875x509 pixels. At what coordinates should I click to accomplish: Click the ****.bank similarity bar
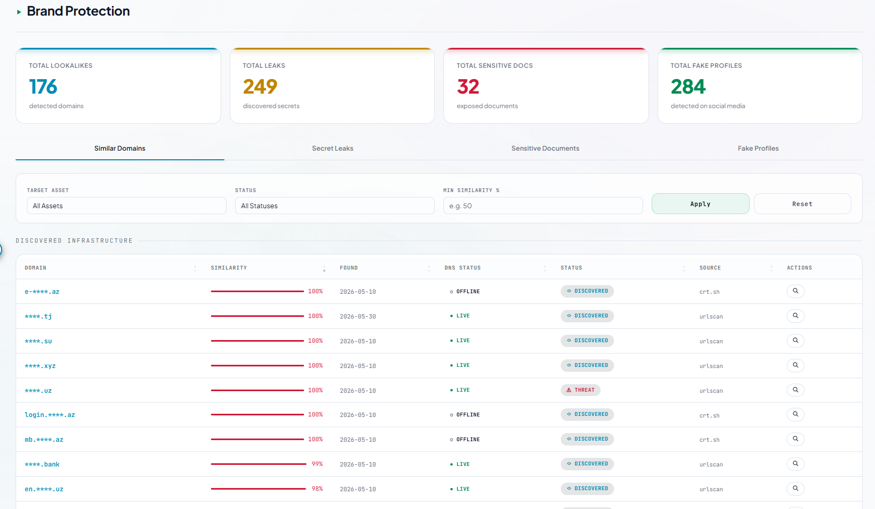point(258,464)
